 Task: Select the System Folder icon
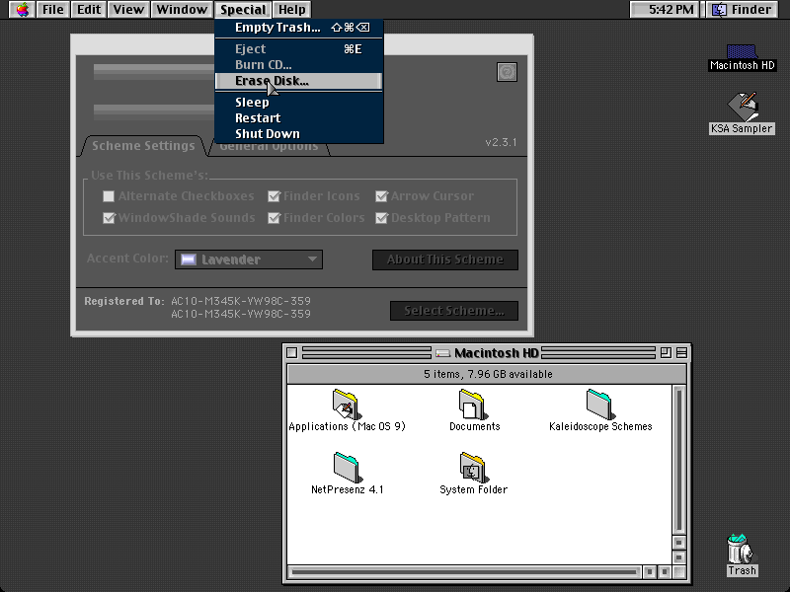473,467
